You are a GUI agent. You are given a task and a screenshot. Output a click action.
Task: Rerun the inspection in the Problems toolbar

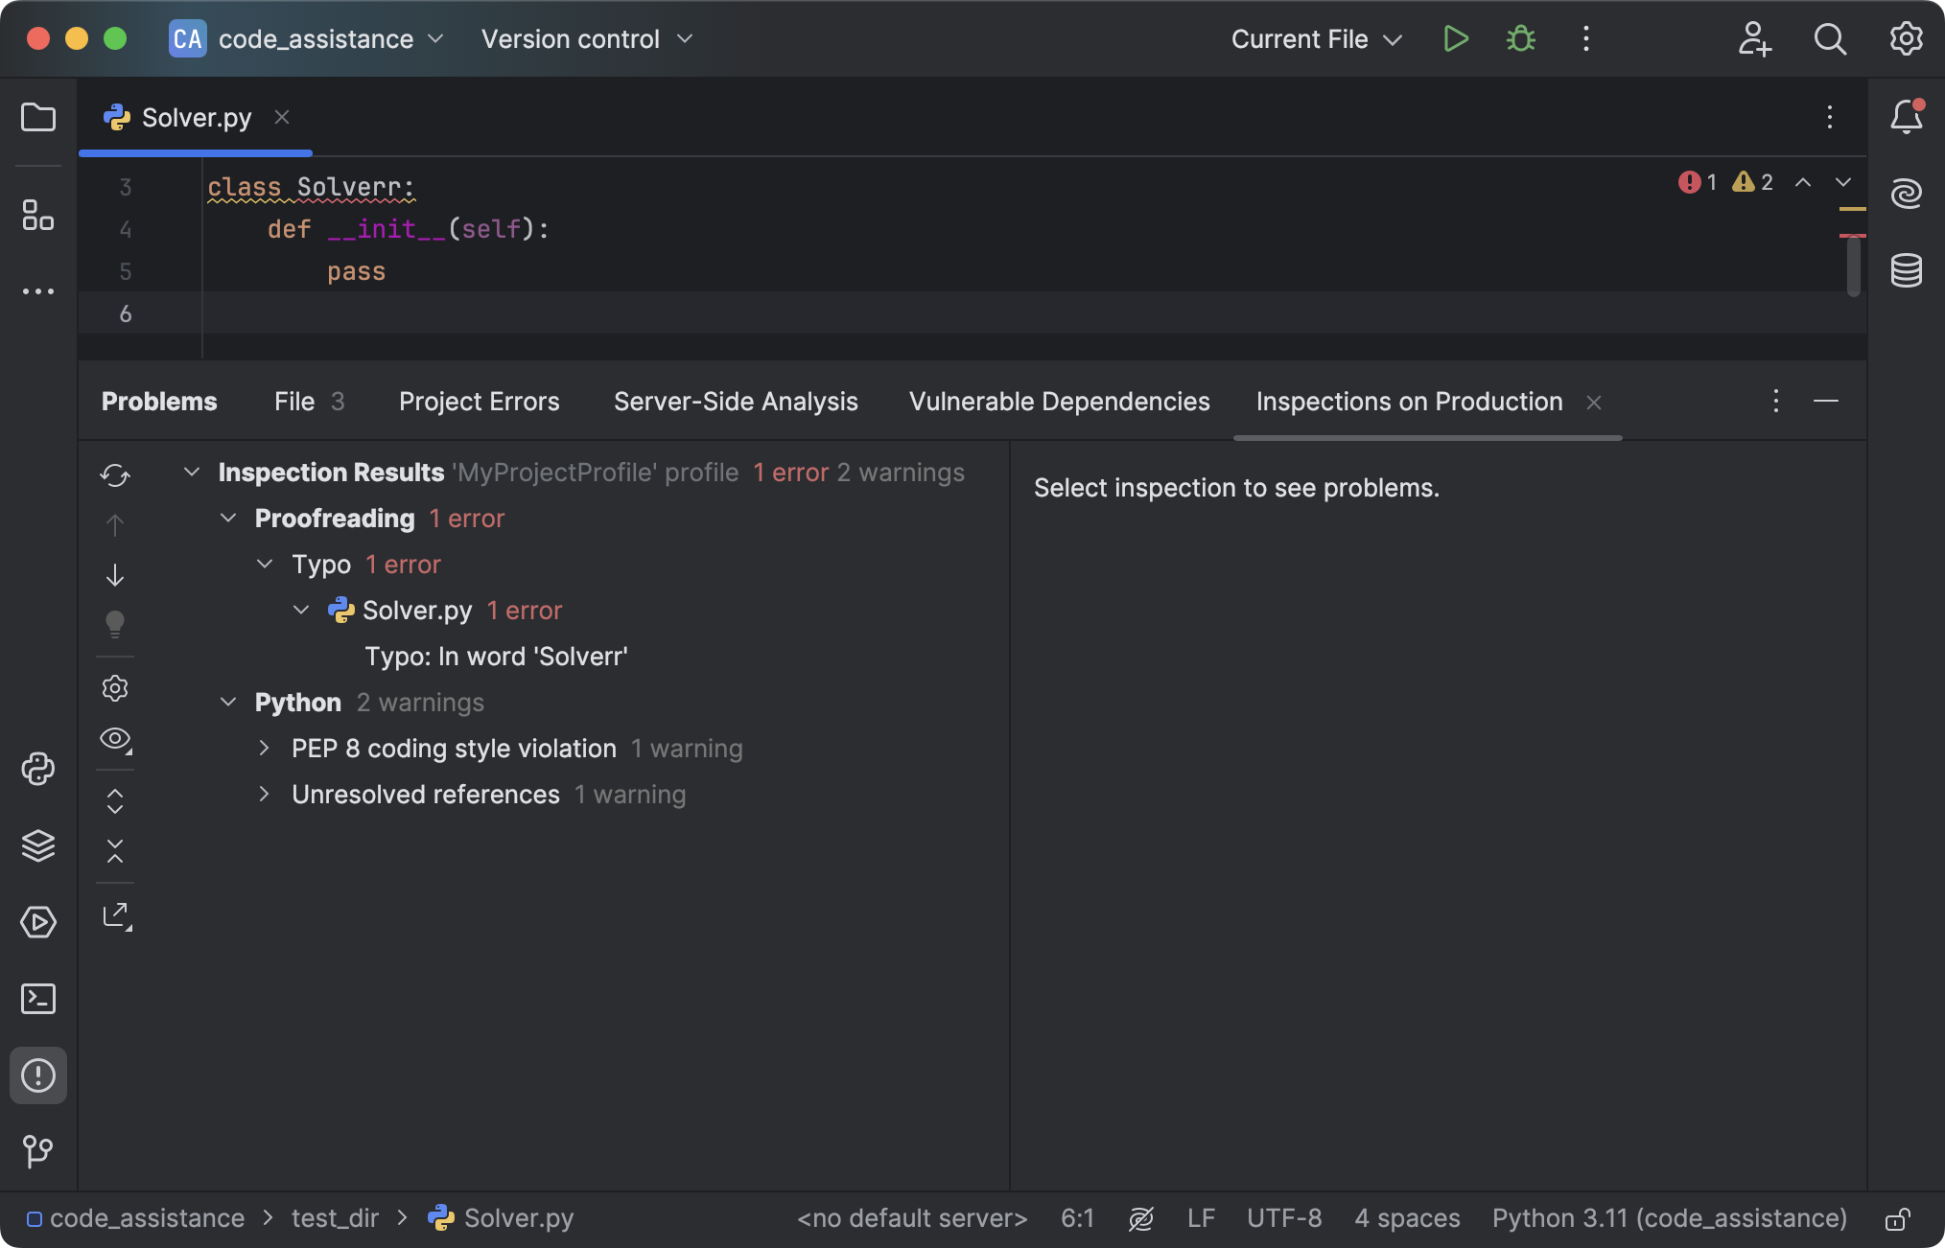(115, 474)
